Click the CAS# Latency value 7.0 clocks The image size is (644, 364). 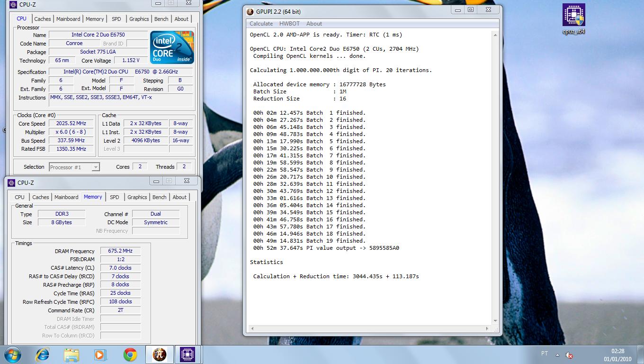point(120,268)
